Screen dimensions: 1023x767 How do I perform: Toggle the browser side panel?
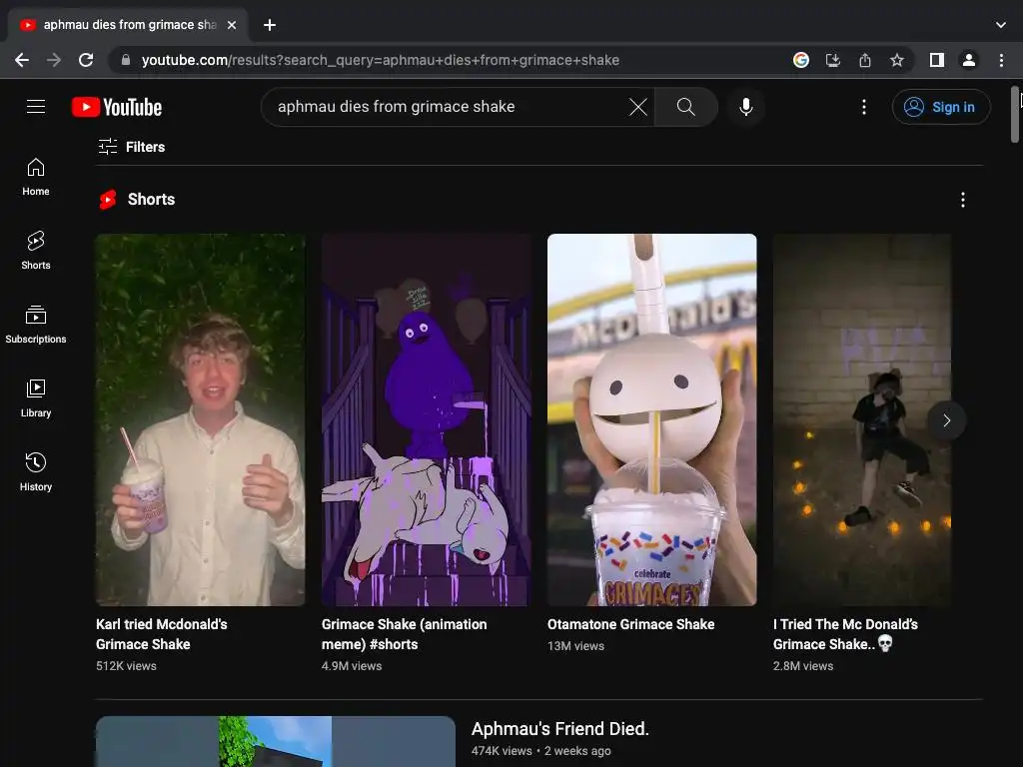point(937,60)
